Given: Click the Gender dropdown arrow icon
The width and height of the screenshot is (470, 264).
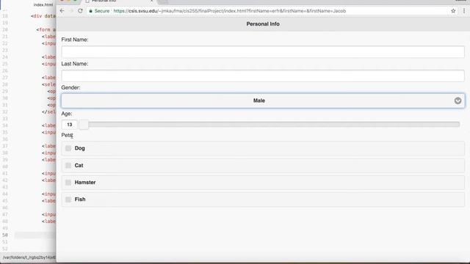Looking at the screenshot, I should pyautogui.click(x=458, y=100).
